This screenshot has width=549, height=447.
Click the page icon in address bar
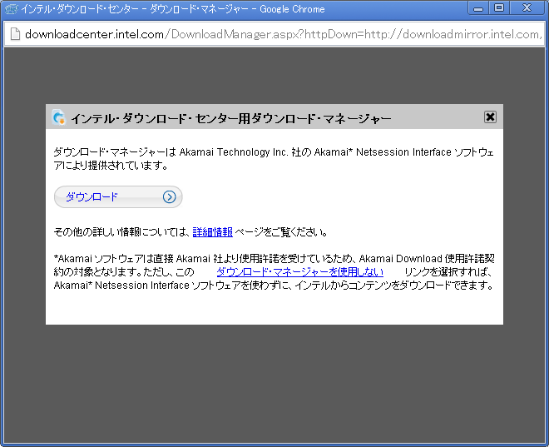coord(16,34)
